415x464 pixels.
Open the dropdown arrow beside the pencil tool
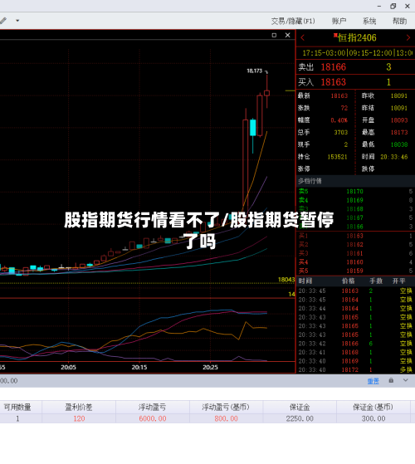[17, 21]
